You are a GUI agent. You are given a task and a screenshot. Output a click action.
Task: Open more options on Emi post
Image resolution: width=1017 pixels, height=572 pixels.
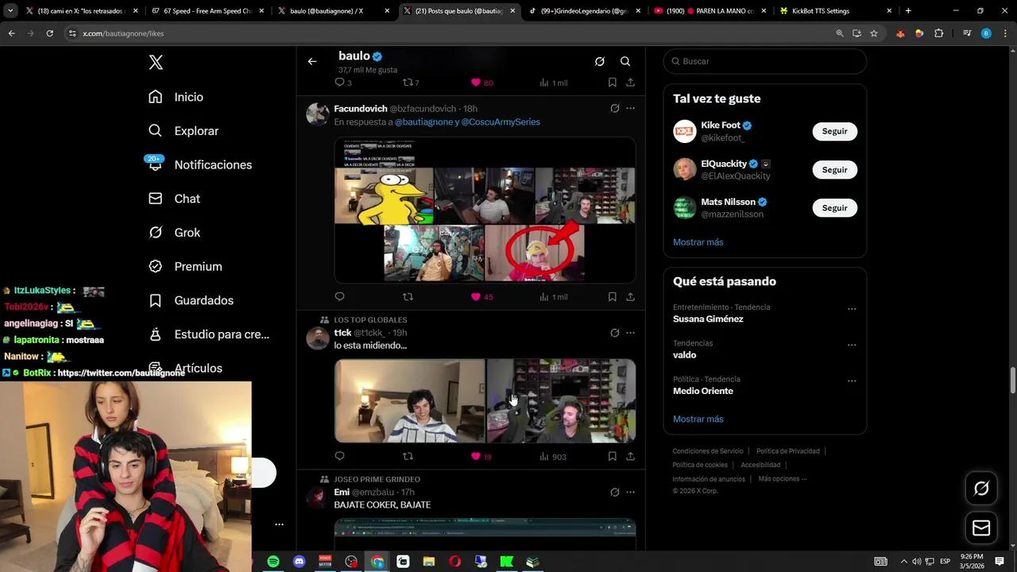[630, 493]
